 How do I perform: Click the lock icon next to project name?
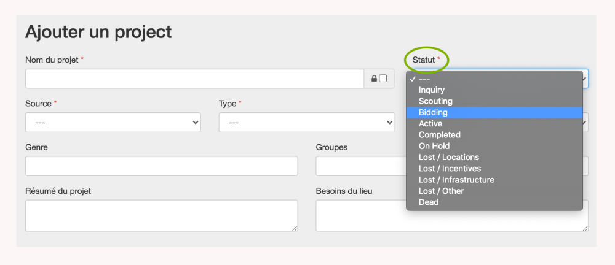tap(373, 79)
